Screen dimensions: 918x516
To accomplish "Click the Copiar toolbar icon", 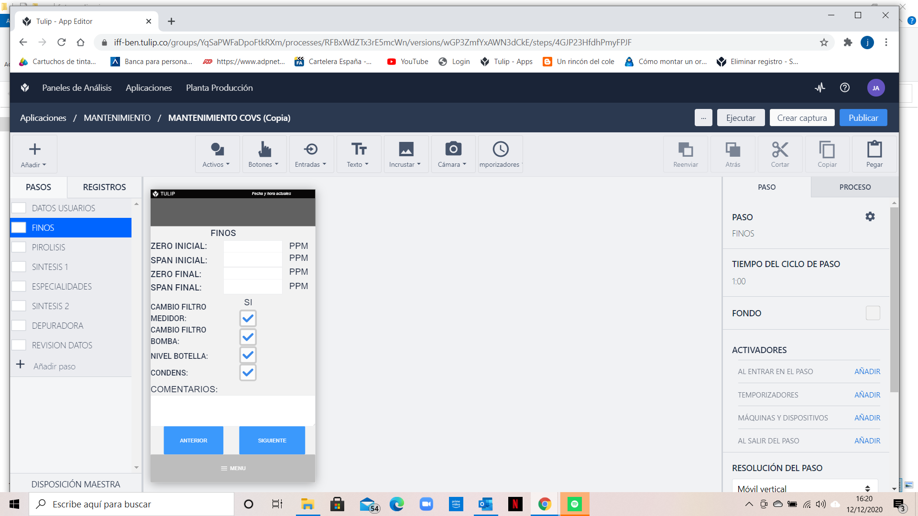I will [x=827, y=150].
